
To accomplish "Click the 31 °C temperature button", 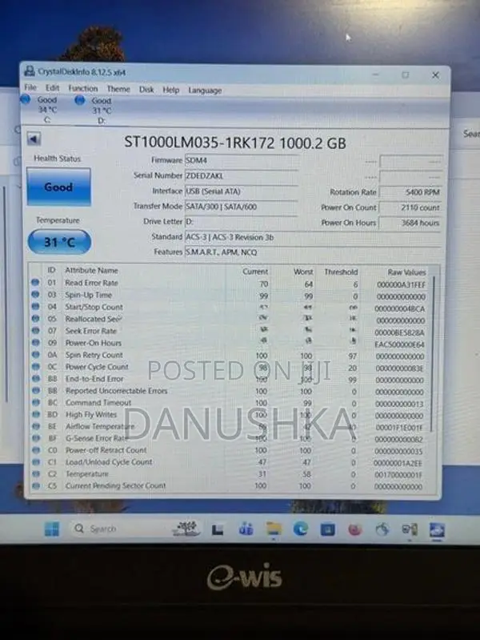I will point(59,242).
